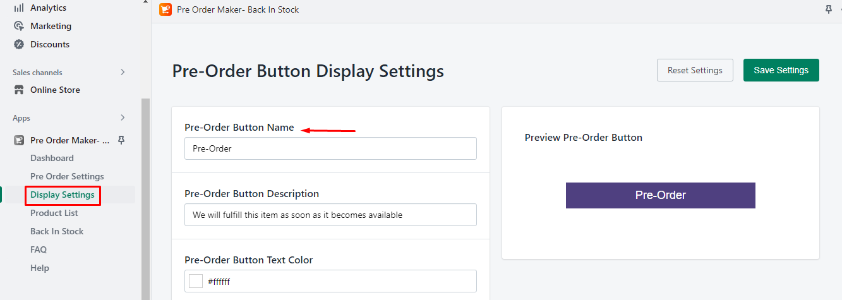The height and width of the screenshot is (300, 842).
Task: Open the FAQ page
Action: point(39,249)
